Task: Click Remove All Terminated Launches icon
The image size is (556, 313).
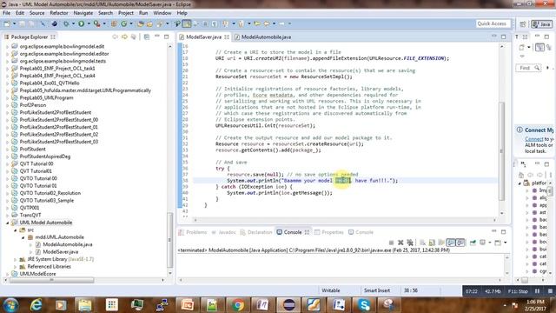Action: pyautogui.click(x=410, y=243)
